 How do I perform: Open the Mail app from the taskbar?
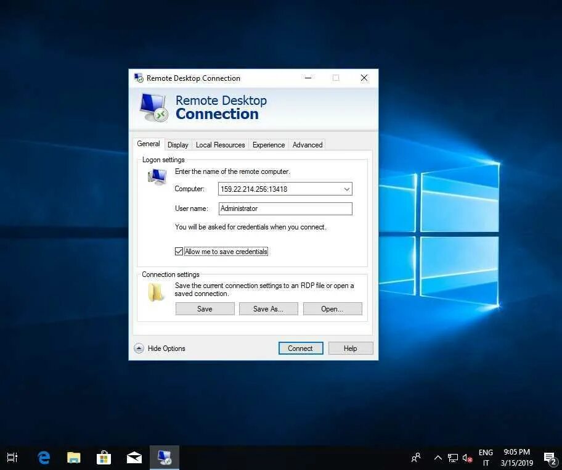134,458
